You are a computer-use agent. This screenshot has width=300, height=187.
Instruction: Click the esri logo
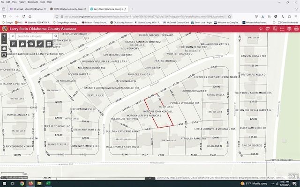(x=293, y=176)
